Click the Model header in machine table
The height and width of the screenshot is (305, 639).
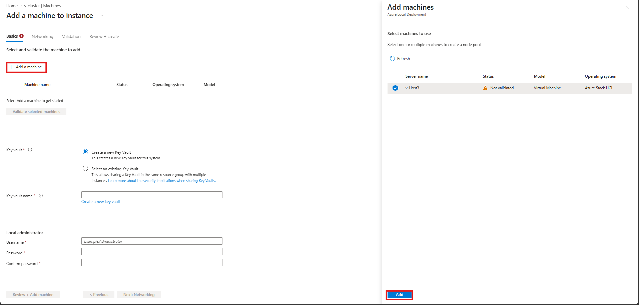pyautogui.click(x=209, y=85)
